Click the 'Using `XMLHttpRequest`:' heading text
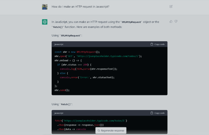209x135 pixels. tap(67, 36)
